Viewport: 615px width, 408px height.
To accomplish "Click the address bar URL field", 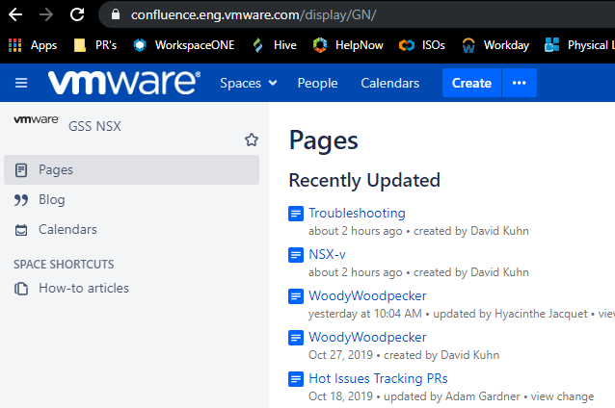I will click(x=357, y=14).
